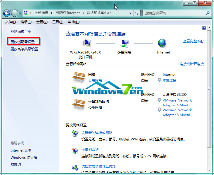The image size is (214, 175).
Task: Click VMware Network Adapter VMnet8 link
Action: pos(177,112)
